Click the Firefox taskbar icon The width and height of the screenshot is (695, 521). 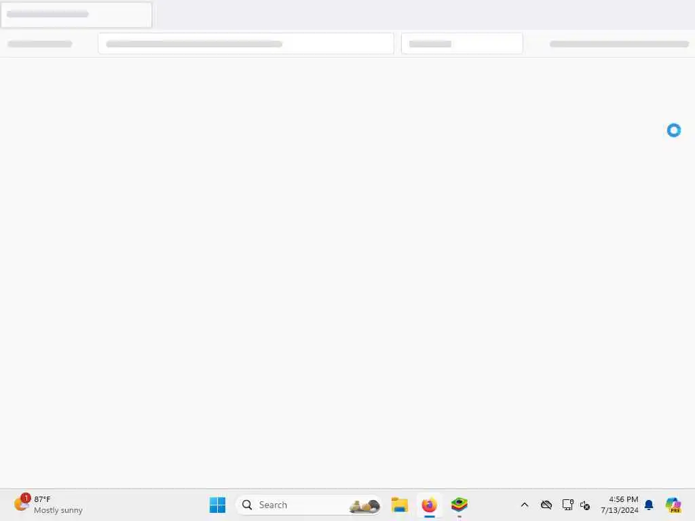click(429, 505)
